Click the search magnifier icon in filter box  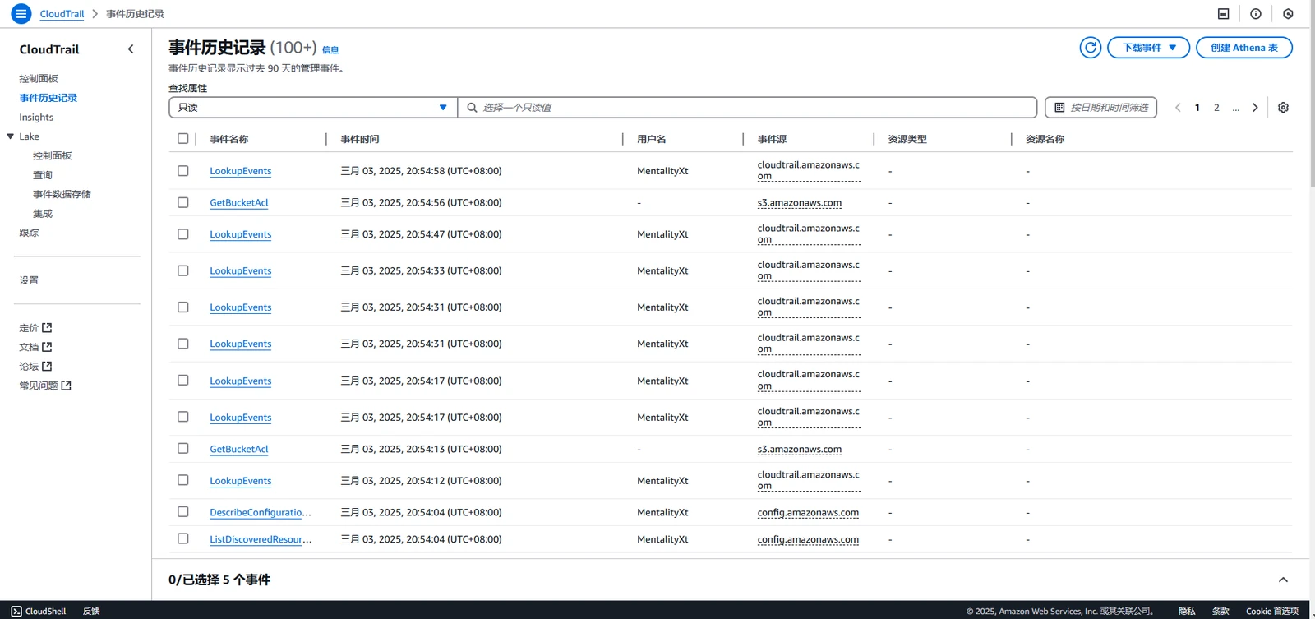(472, 108)
